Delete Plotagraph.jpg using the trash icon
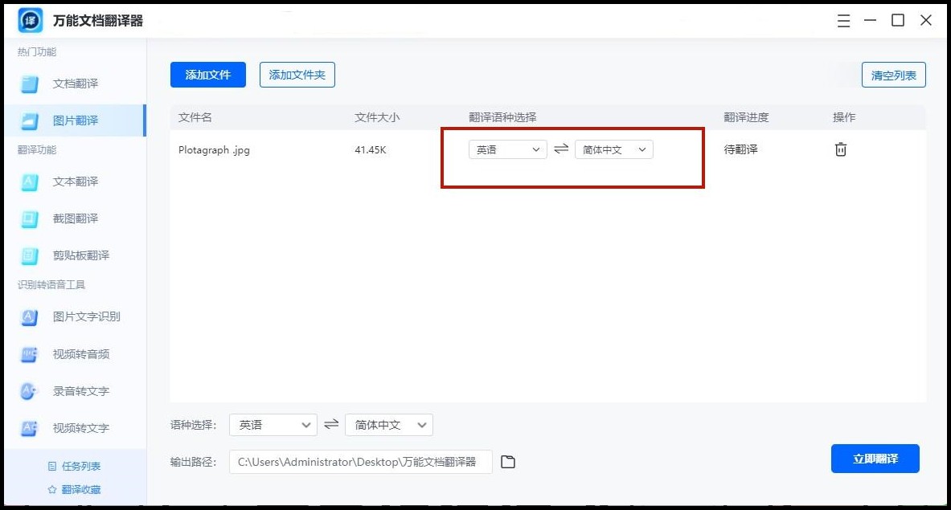Screen dimensions: 951x510 coord(840,149)
